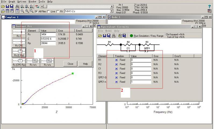Uncheck the All Files checkbox

pyautogui.click(x=37, y=11)
